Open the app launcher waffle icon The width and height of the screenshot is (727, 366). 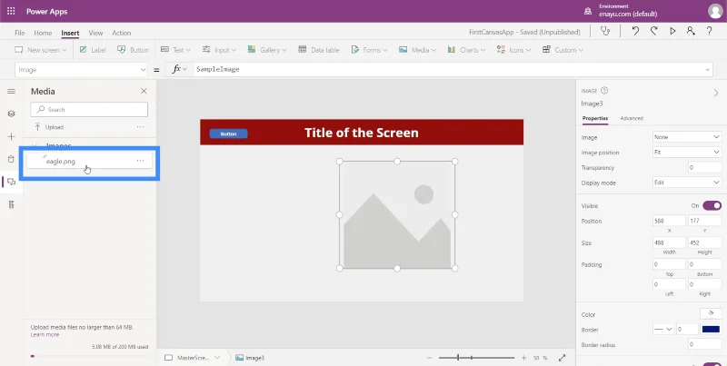pos(11,11)
